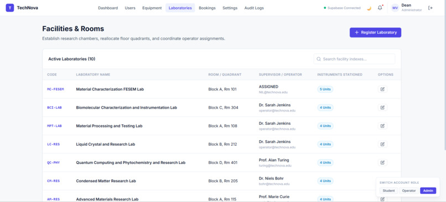Focus the Search facility indexes field
Screen dimensions: 446x202
(x=354, y=59)
